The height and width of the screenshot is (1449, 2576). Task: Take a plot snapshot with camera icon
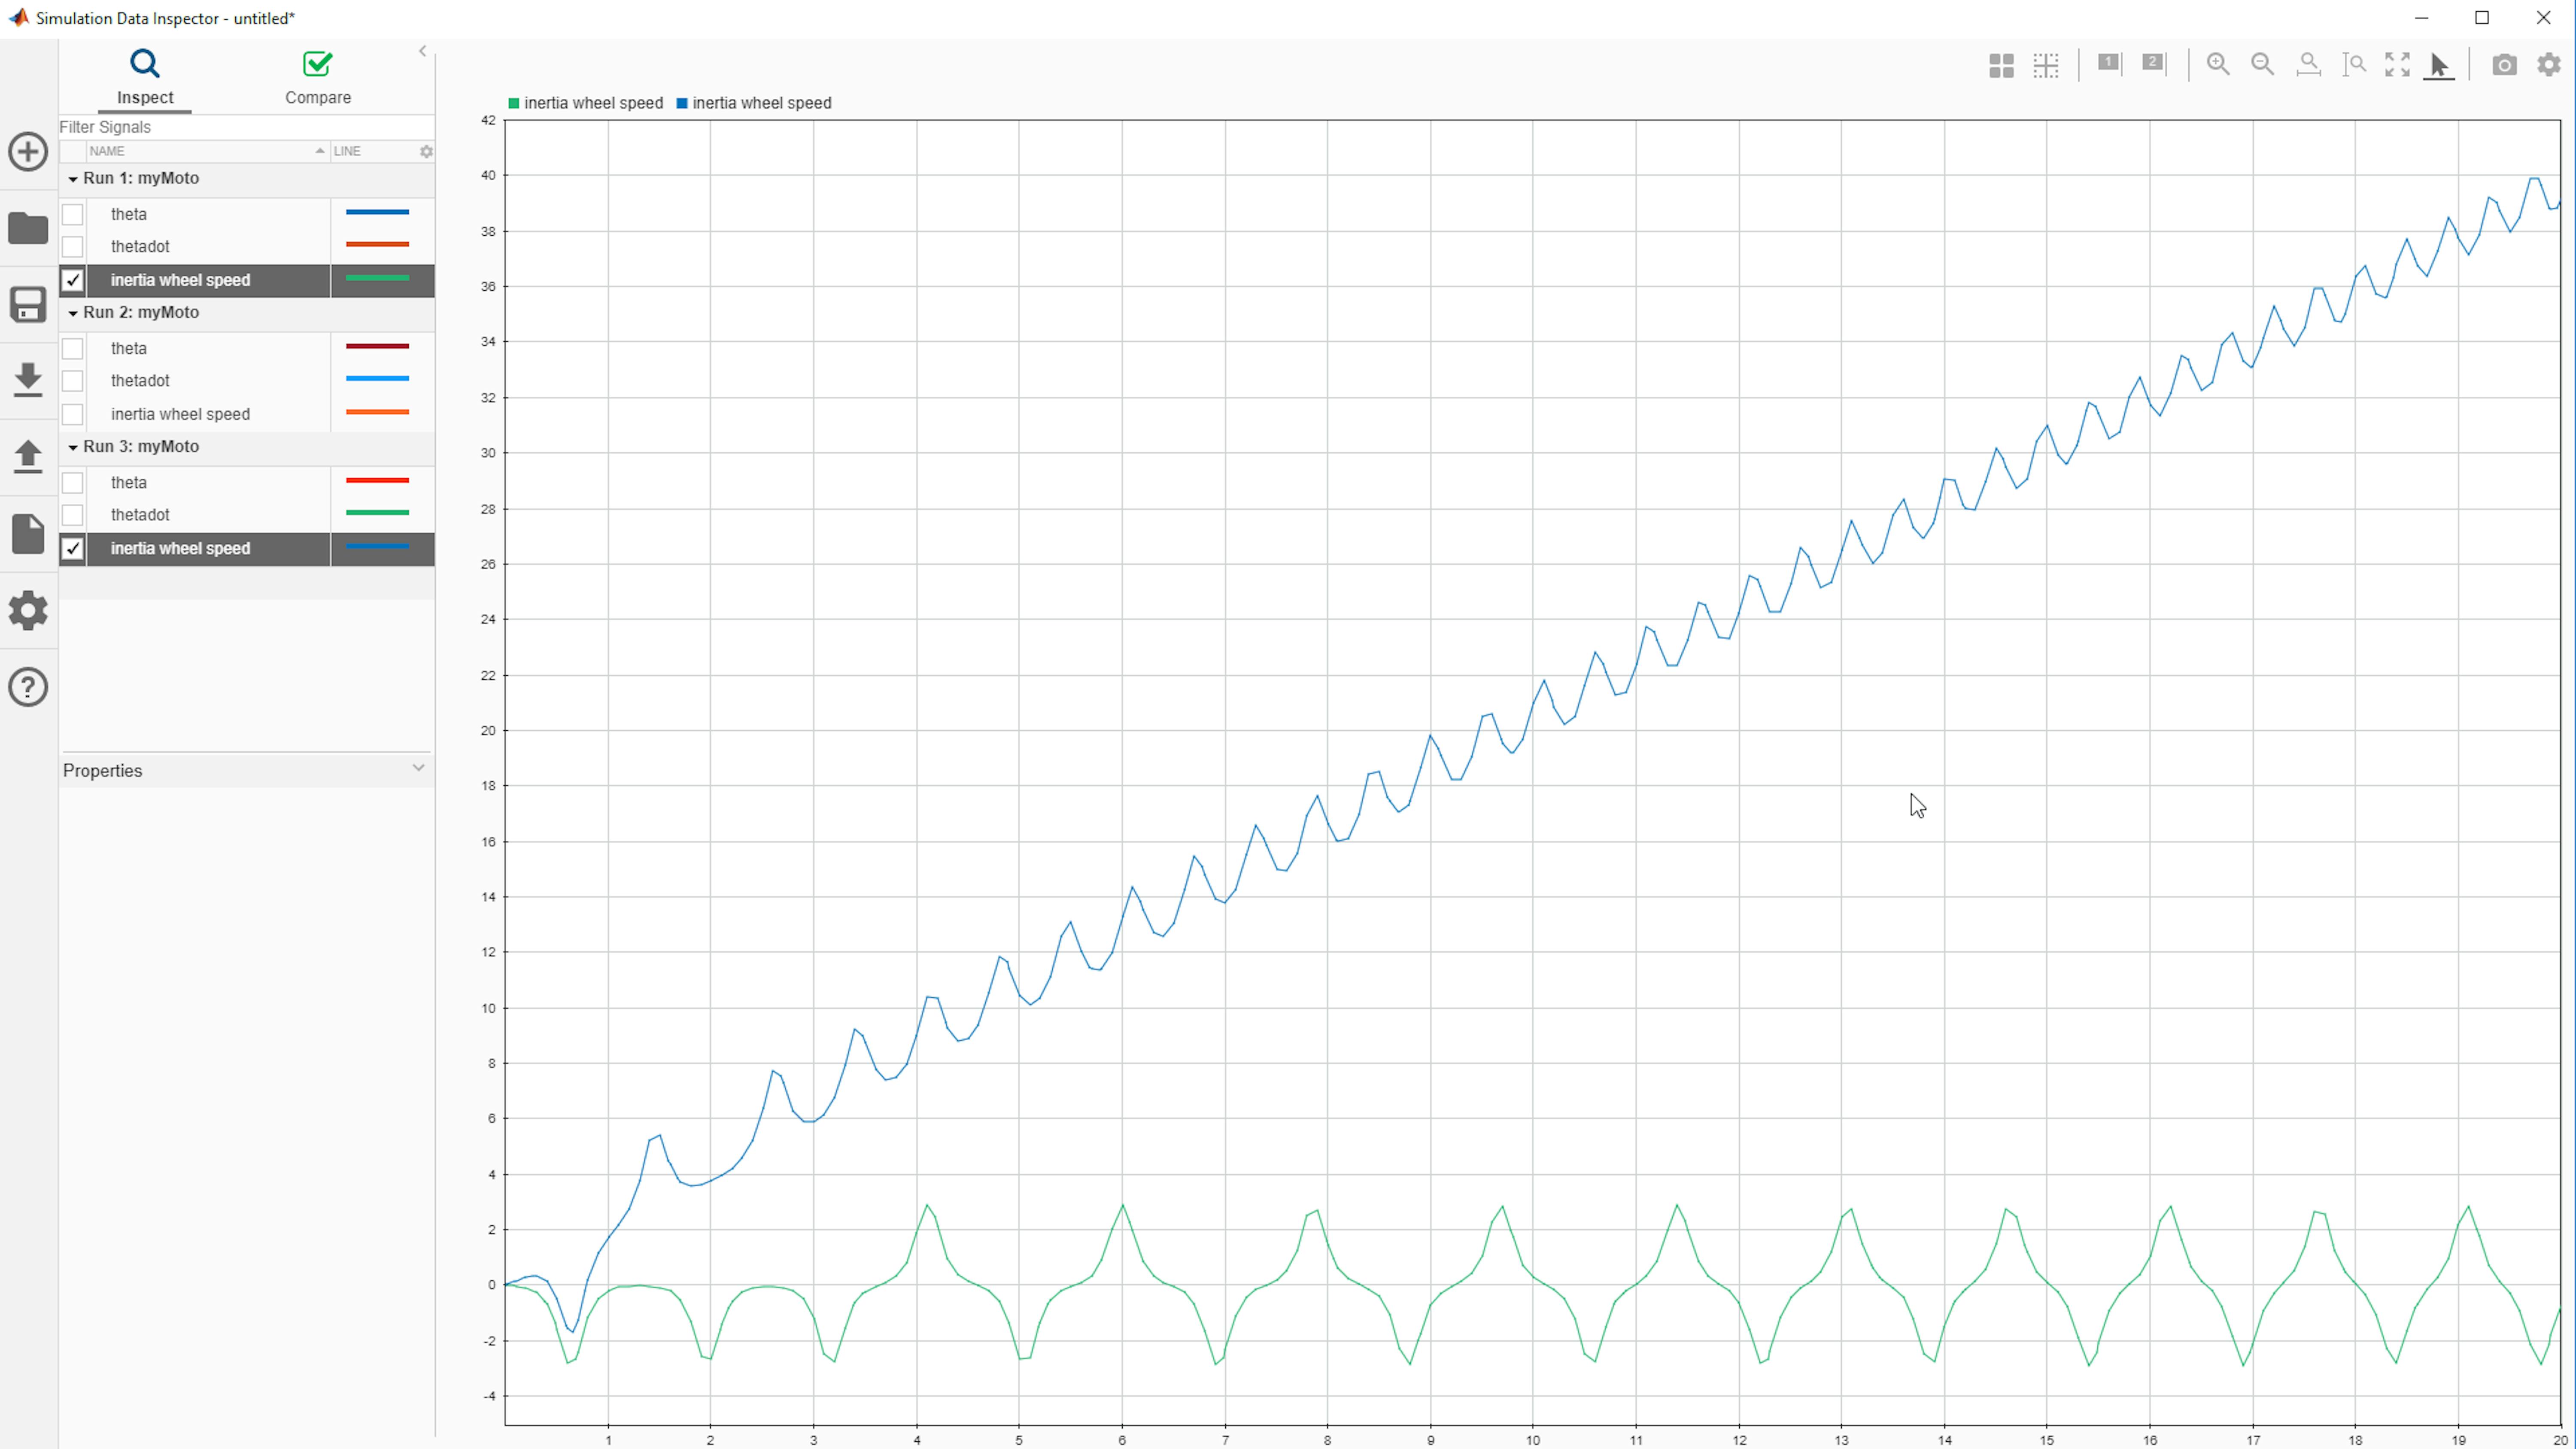2504,65
